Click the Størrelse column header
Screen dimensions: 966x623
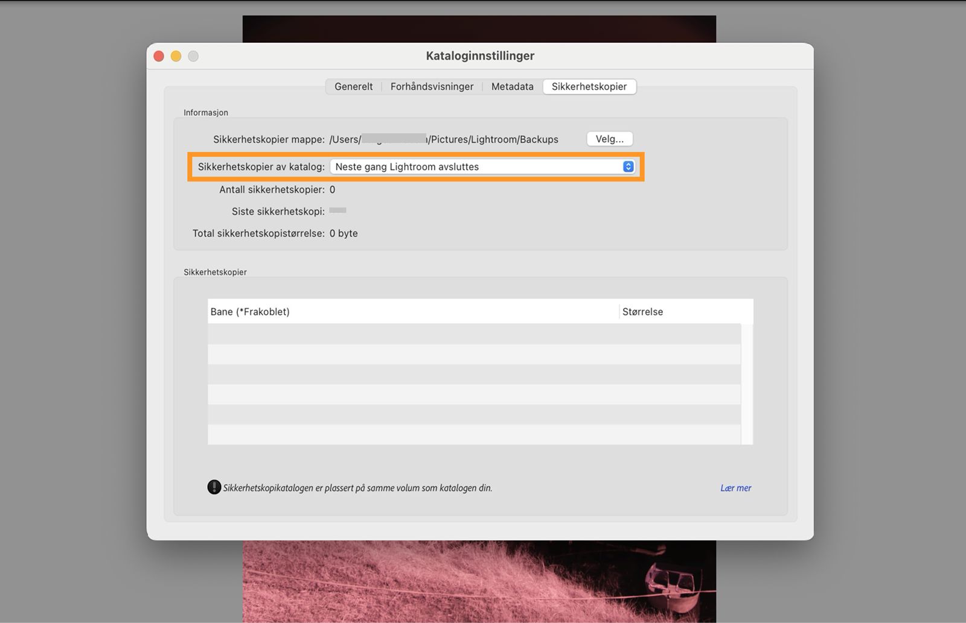click(x=642, y=311)
